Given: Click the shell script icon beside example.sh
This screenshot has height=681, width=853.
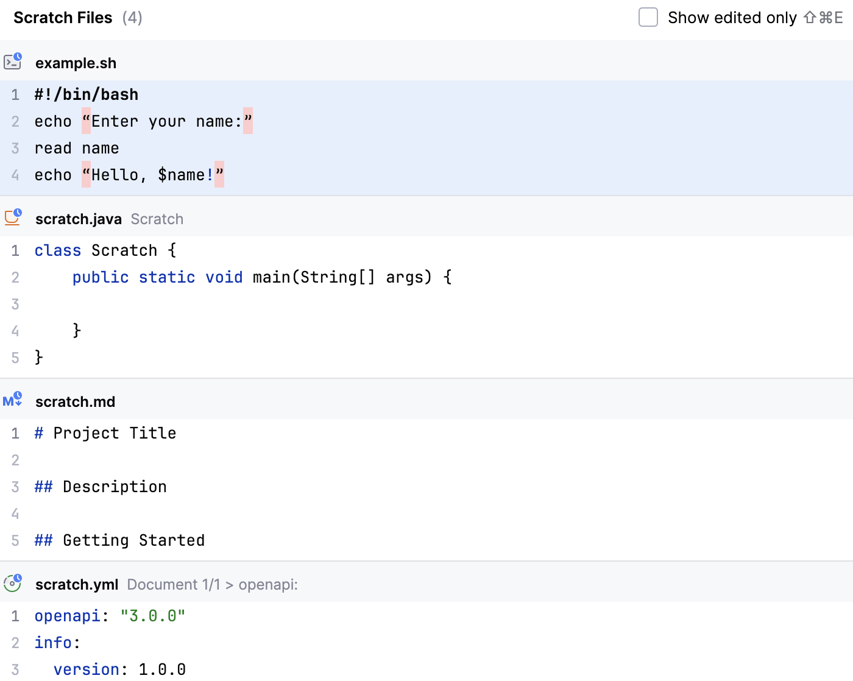Looking at the screenshot, I should click(12, 63).
